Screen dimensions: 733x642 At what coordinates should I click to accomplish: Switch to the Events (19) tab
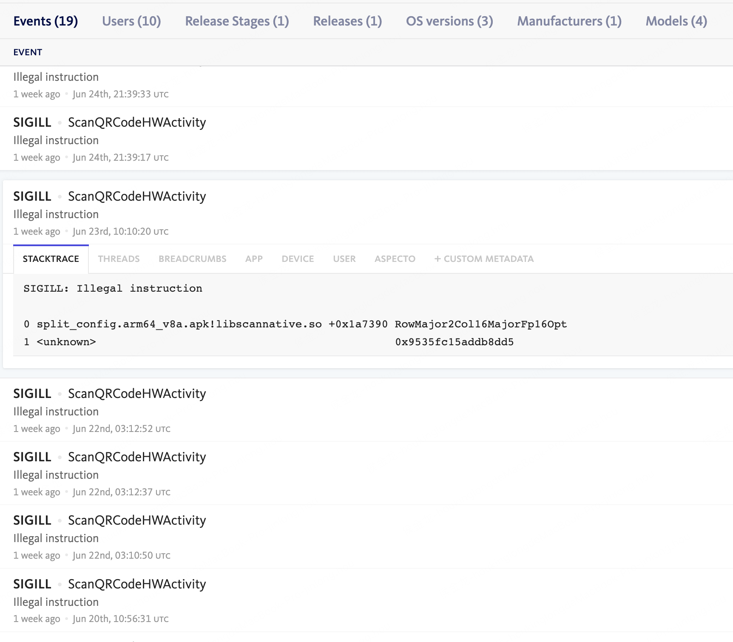coord(45,21)
